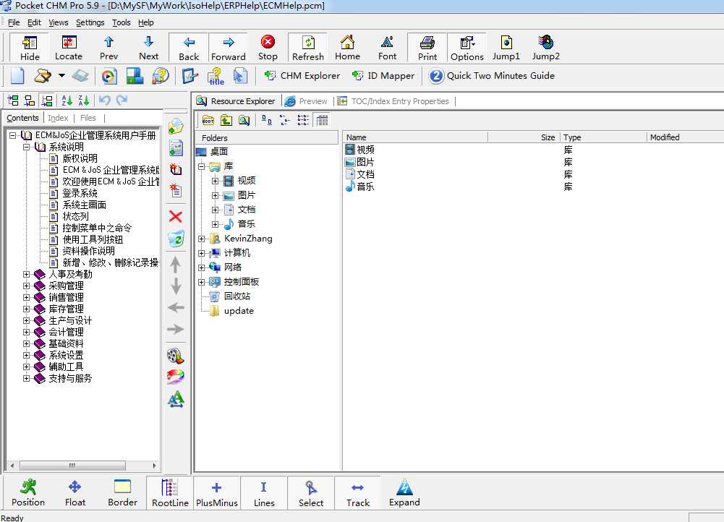Switch resource view to details mode
The image size is (724, 522).
pos(323,121)
